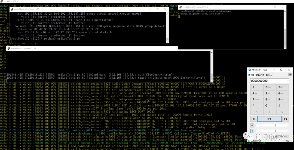Screen dimensions: 294x150
Task: Click the backspace < key in MicroSIP
Action: tap(257, 112)
